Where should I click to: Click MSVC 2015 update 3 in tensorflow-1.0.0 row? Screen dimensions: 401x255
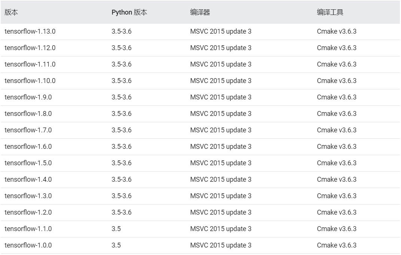point(221,245)
